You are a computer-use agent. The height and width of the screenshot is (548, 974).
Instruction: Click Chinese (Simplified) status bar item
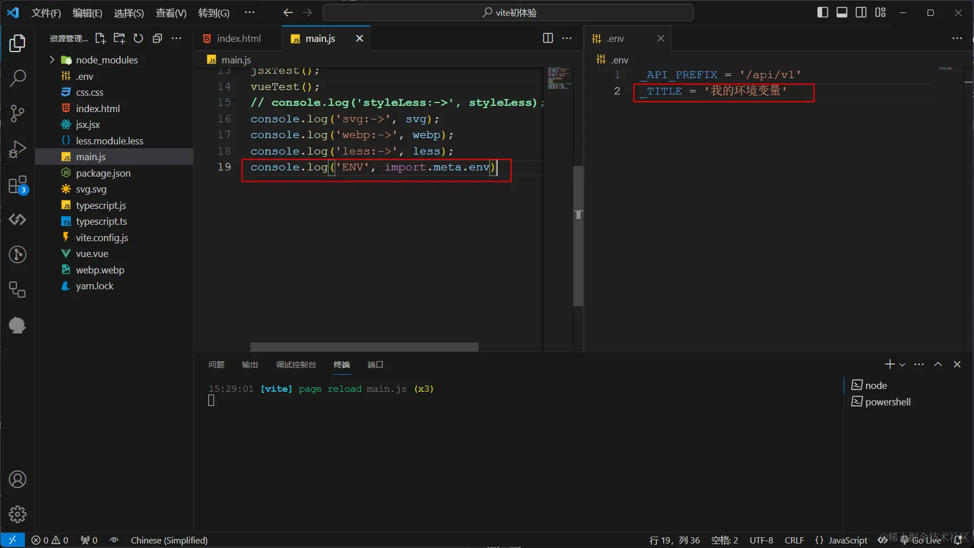point(169,540)
